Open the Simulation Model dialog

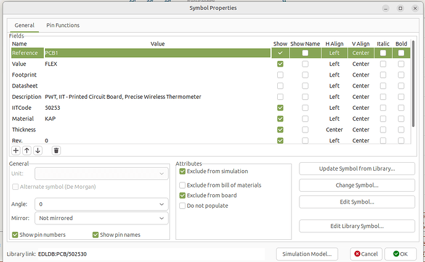307,254
